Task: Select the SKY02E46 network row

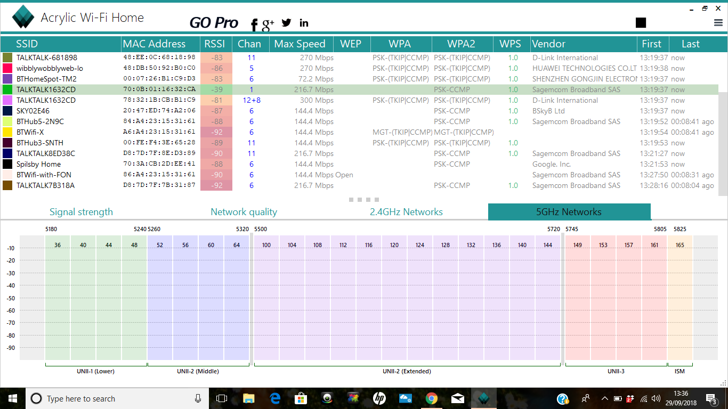Action: [x=33, y=111]
